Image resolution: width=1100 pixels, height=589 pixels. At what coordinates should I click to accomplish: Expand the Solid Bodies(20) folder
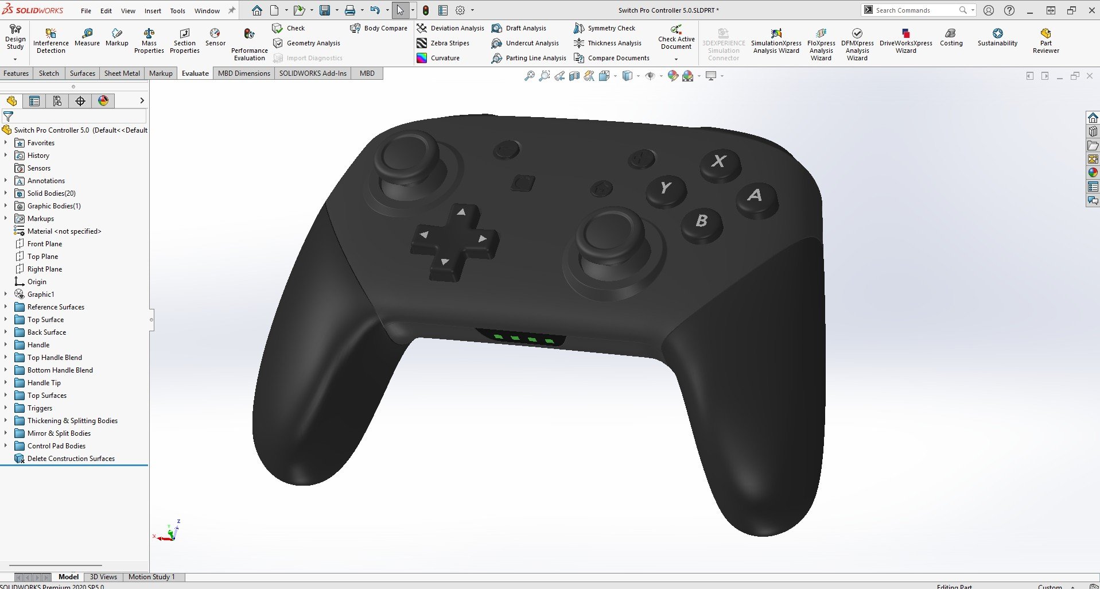tap(6, 193)
